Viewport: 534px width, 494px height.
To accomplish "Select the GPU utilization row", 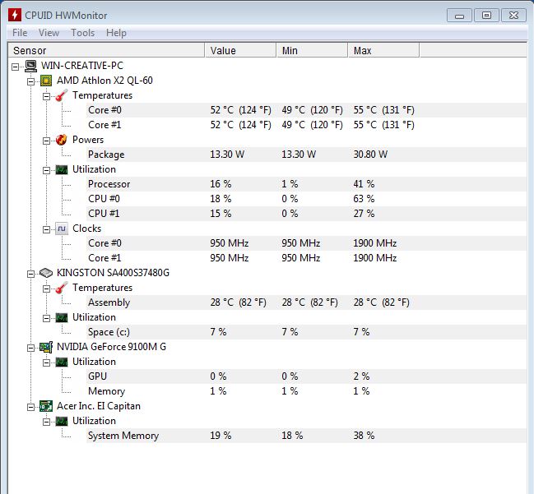I will click(306, 376).
